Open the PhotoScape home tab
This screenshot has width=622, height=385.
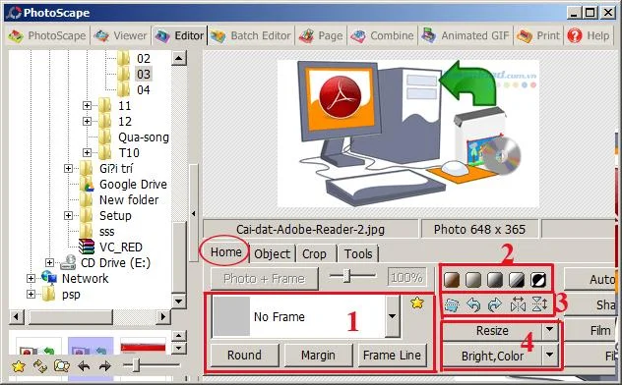(x=47, y=36)
